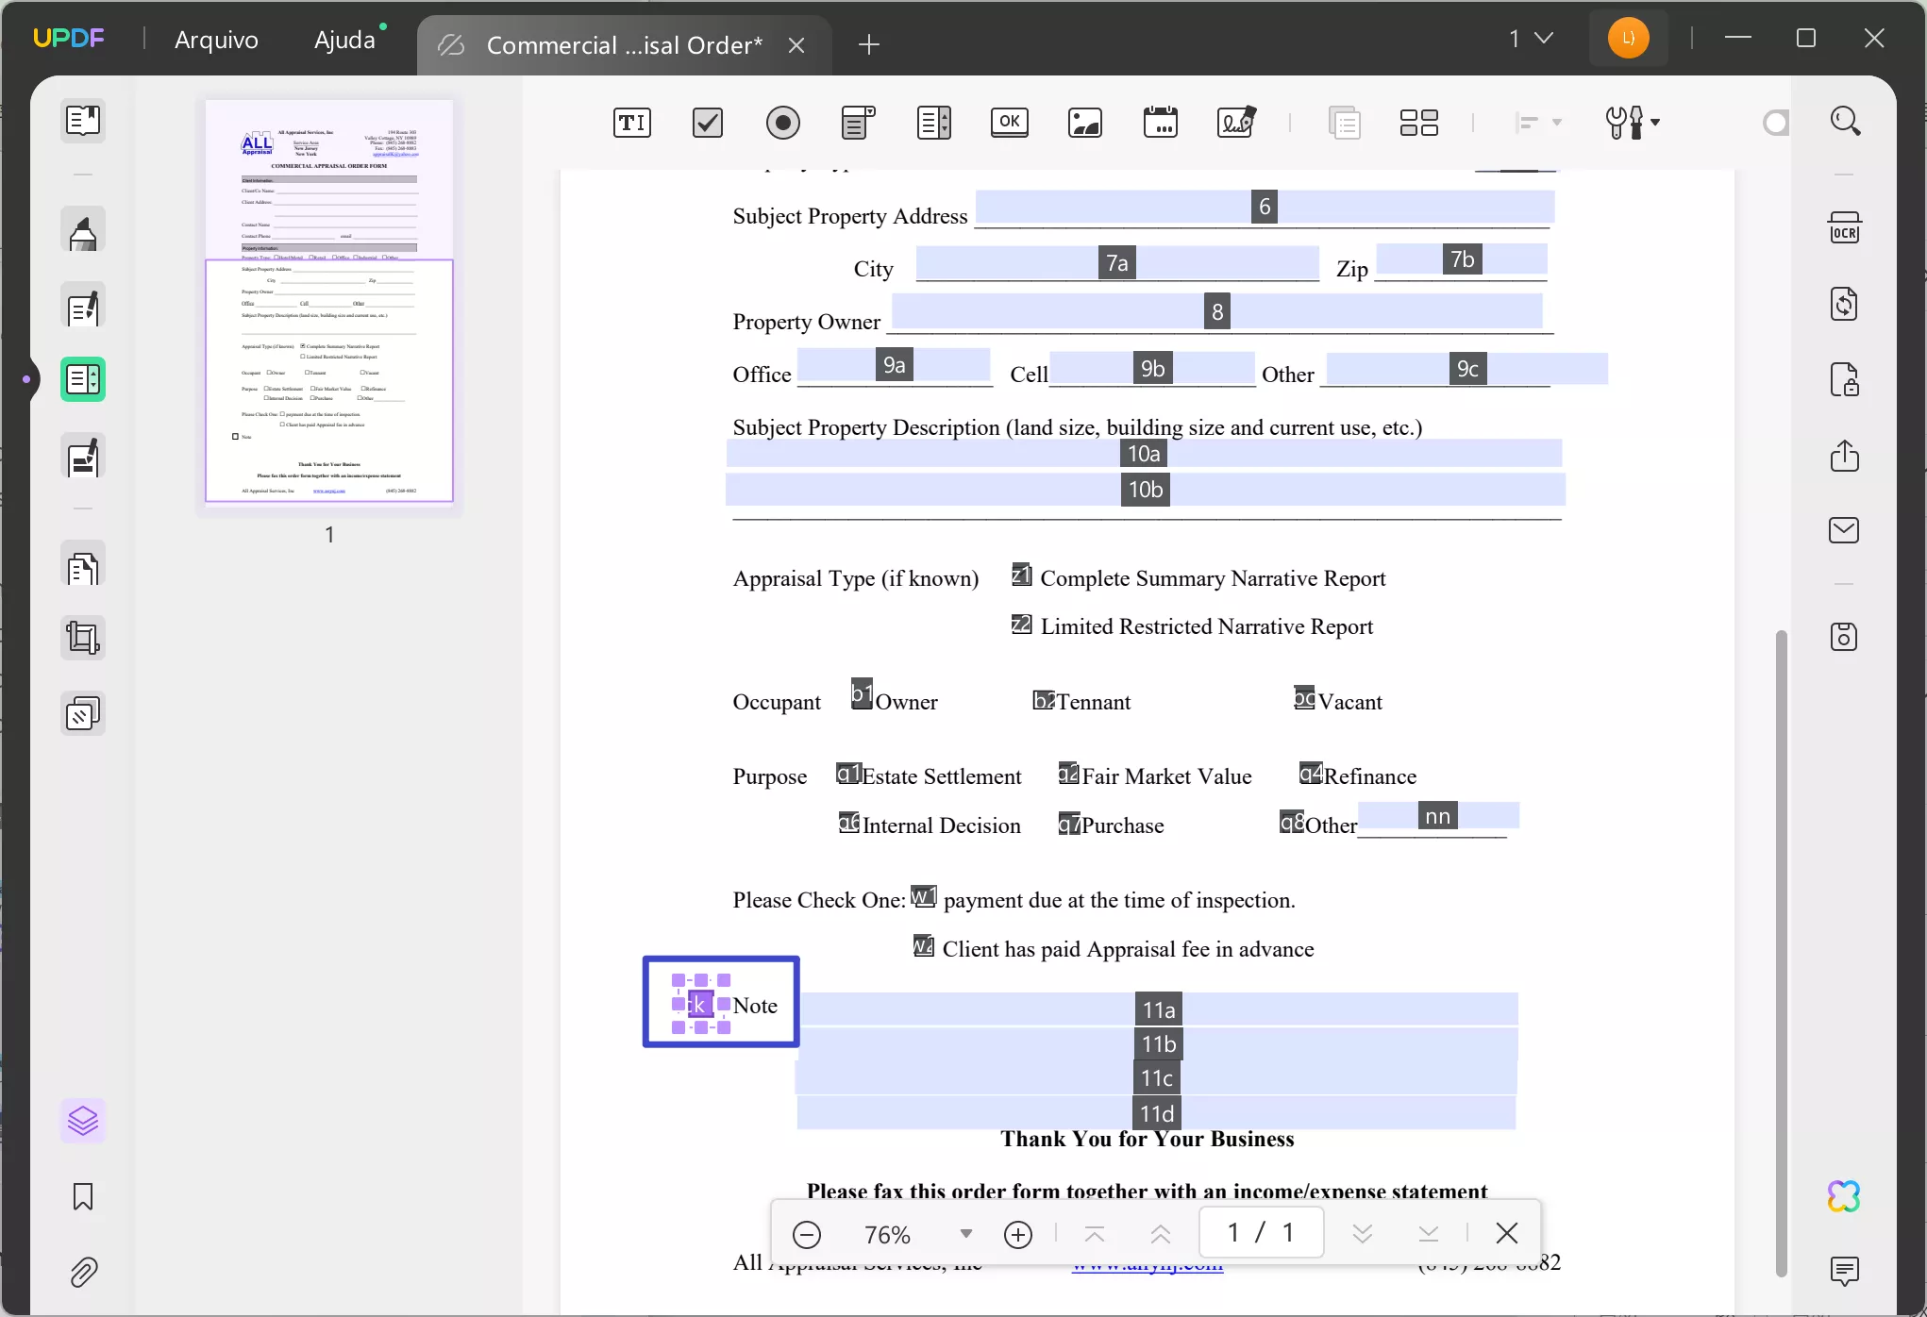The height and width of the screenshot is (1317, 1927).
Task: Select the Radio Button field tool
Action: (783, 123)
